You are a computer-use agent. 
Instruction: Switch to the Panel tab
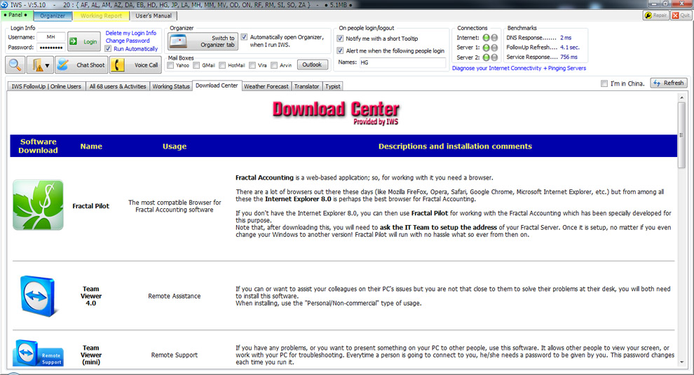point(16,15)
